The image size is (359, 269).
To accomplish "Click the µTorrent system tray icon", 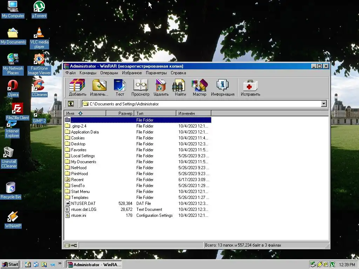I will (x=332, y=265).
